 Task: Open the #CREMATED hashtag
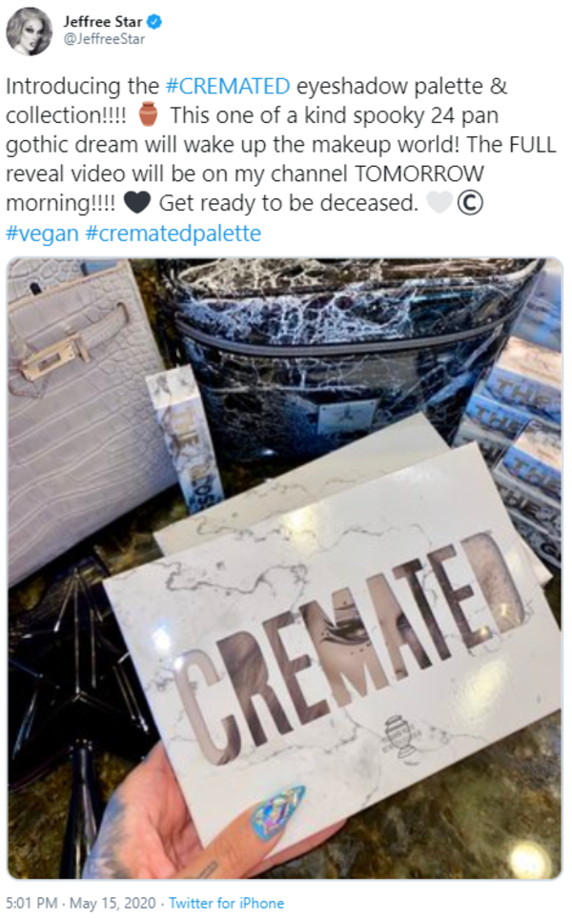click(228, 86)
